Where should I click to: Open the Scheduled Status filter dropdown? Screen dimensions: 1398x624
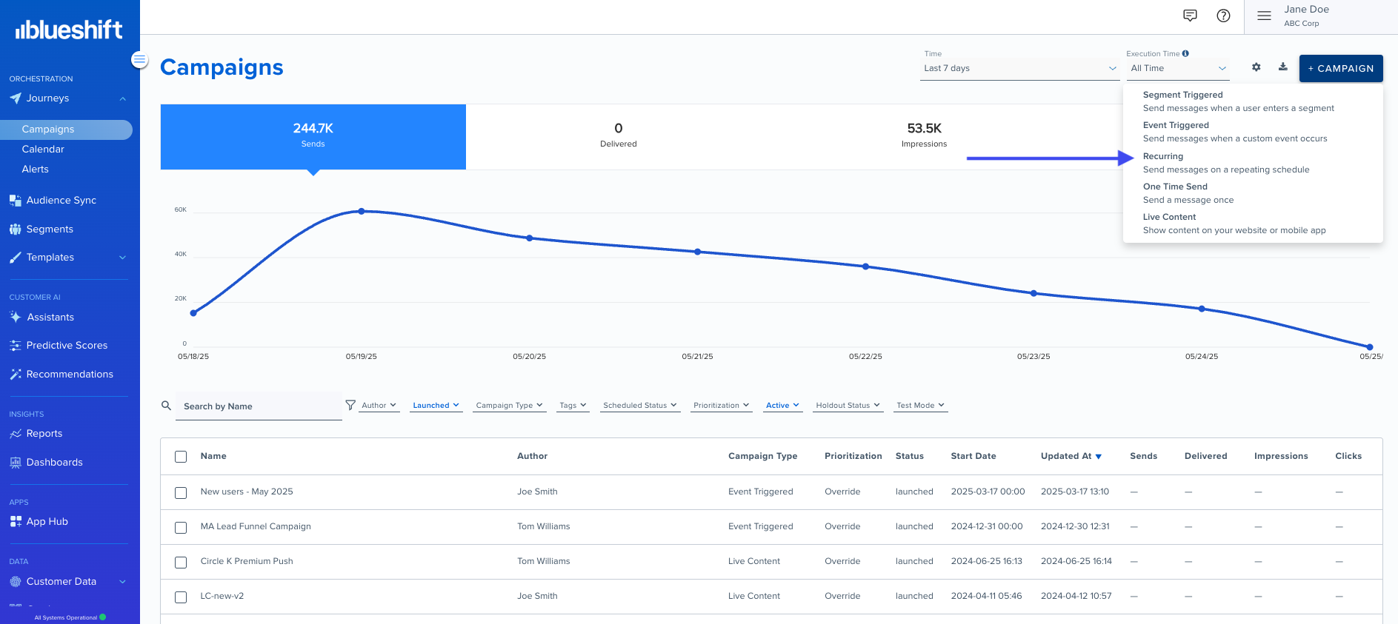[640, 406]
